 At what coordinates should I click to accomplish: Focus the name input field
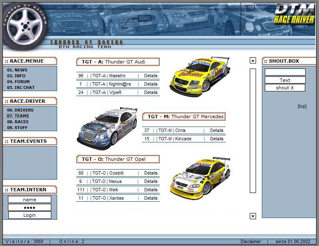pos(30,200)
